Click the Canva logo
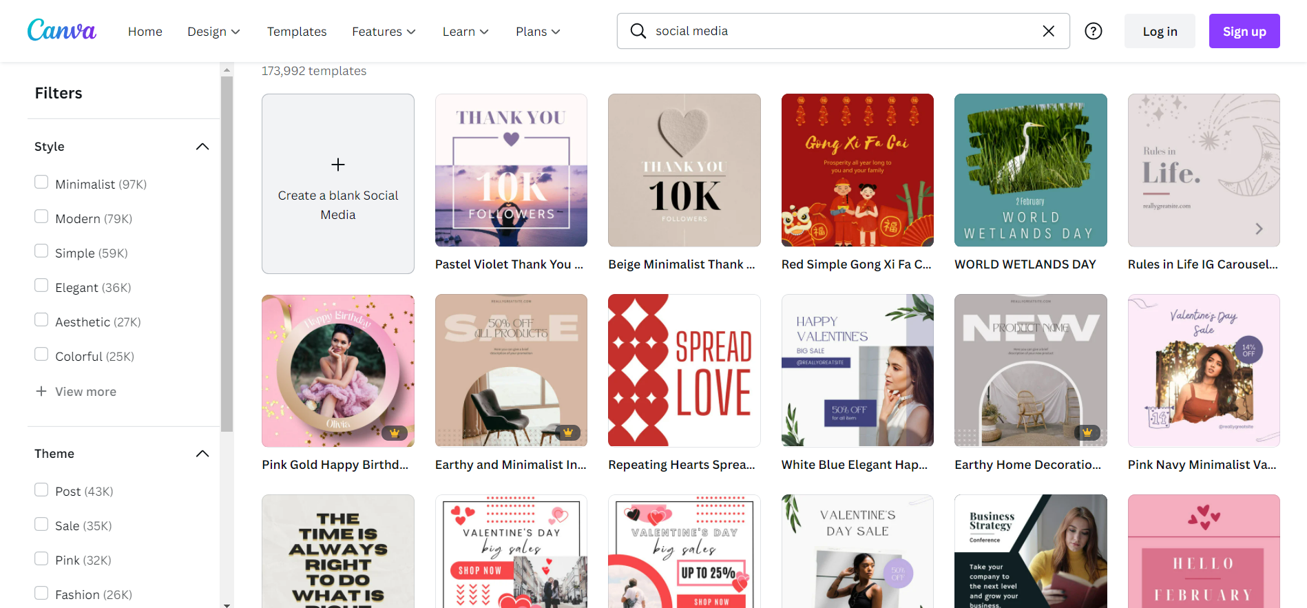Image resolution: width=1307 pixels, height=608 pixels. pyautogui.click(x=62, y=31)
